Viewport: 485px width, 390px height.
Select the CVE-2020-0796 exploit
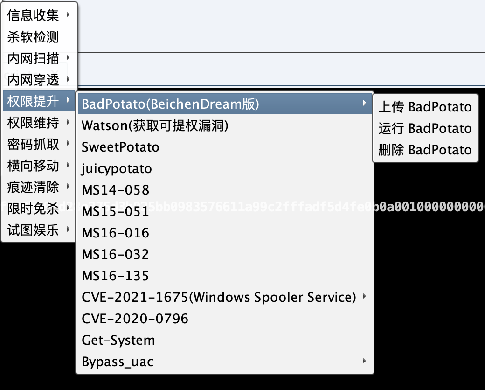tap(225, 319)
